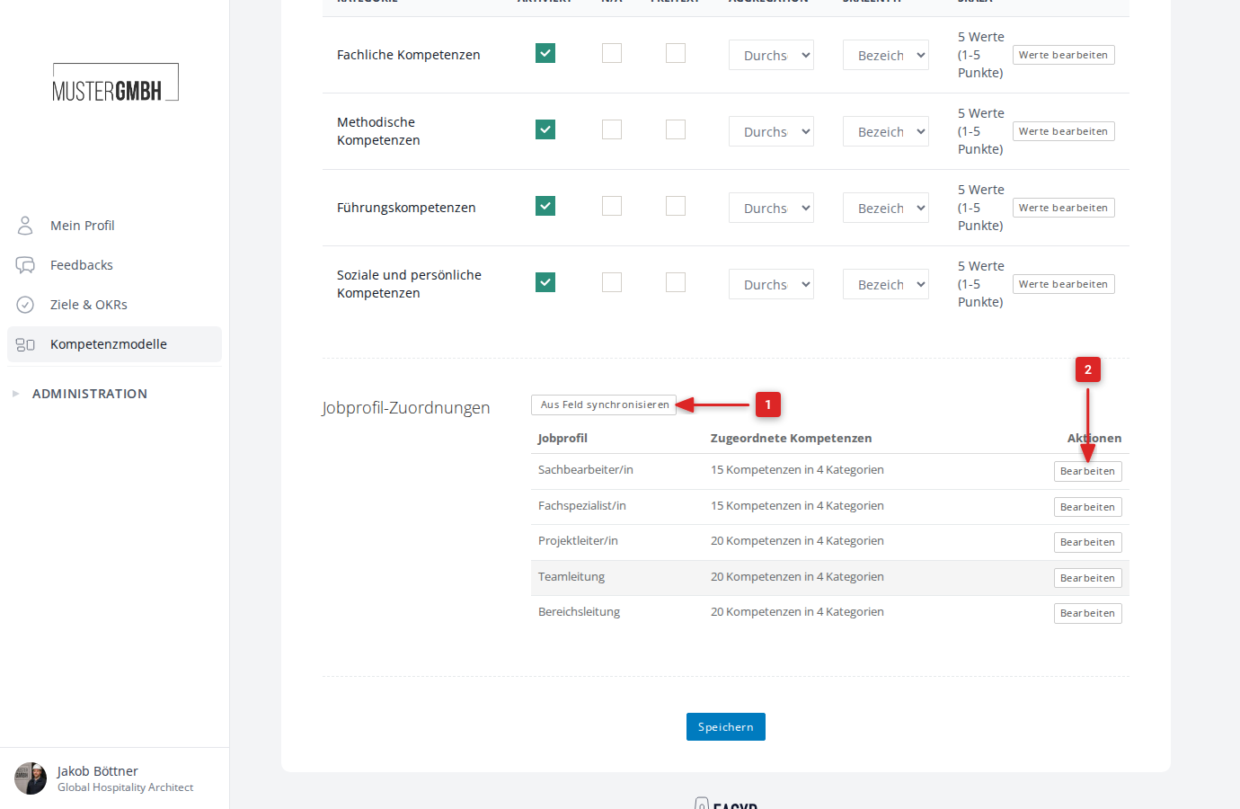
Task: Click the Fachliche Kompetenzen category label
Action: pos(409,55)
